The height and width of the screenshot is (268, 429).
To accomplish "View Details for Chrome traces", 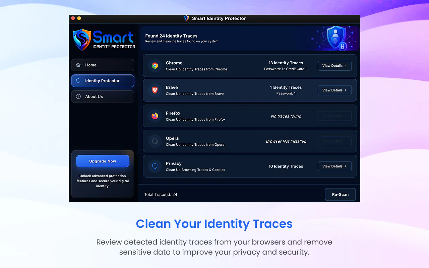I will [334, 66].
